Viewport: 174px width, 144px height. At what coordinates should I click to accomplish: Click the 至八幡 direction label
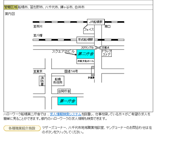38,35
